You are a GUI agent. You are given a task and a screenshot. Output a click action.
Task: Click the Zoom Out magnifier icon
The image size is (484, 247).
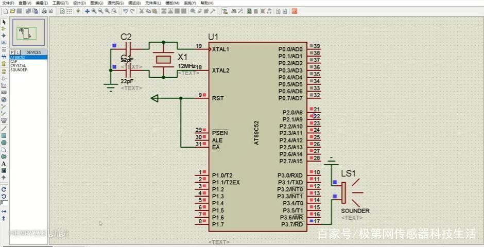[100, 11]
